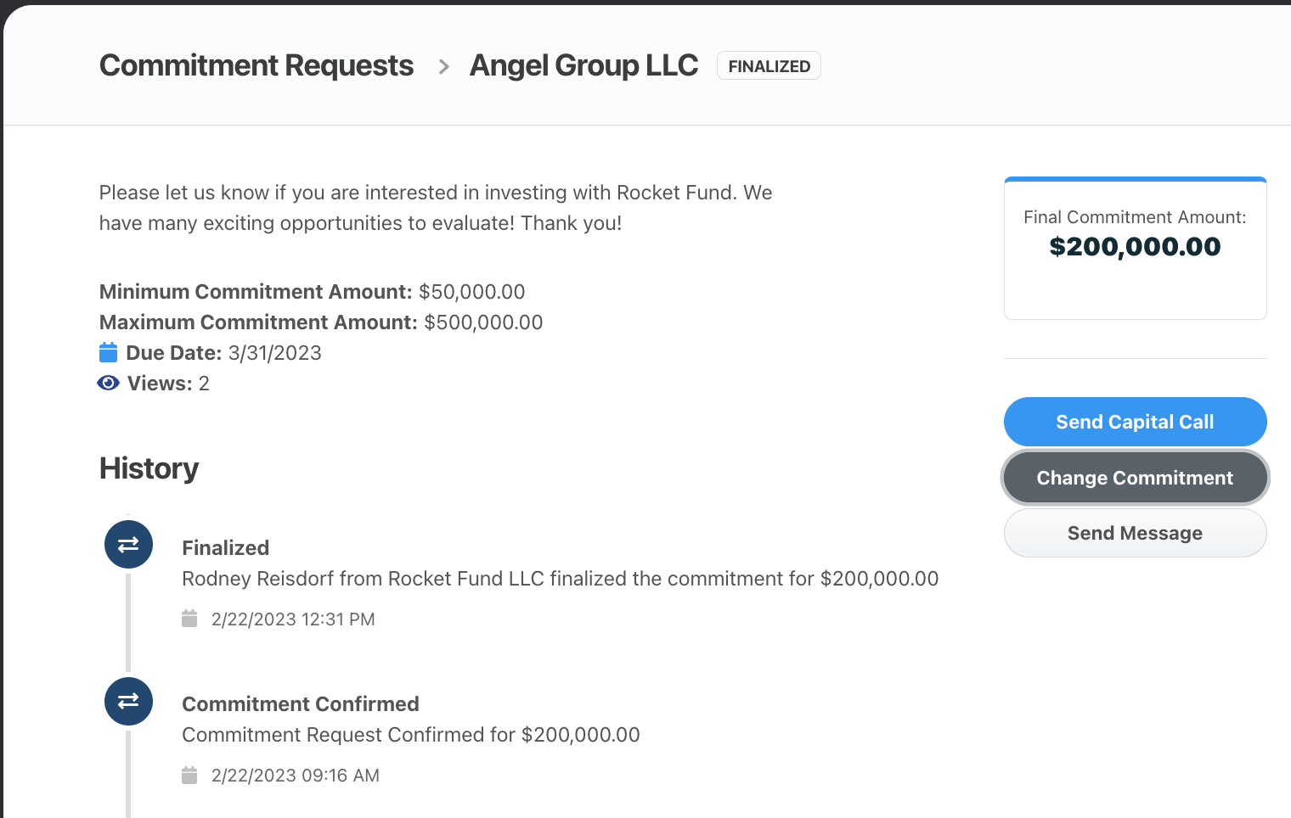
Task: Toggle the Views visibility indicator
Action: (x=108, y=382)
